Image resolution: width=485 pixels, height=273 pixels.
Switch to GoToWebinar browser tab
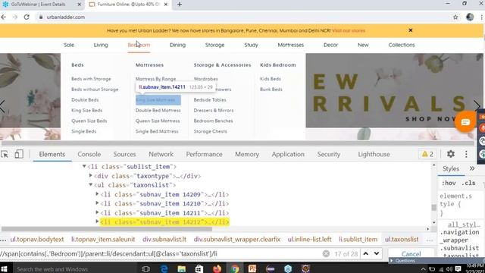pyautogui.click(x=38, y=5)
